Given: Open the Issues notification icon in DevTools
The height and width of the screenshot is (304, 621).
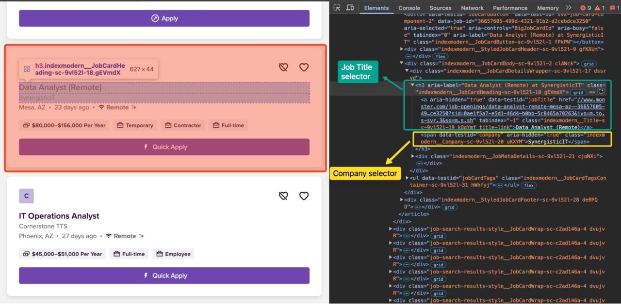Looking at the screenshot, I should [613, 8].
